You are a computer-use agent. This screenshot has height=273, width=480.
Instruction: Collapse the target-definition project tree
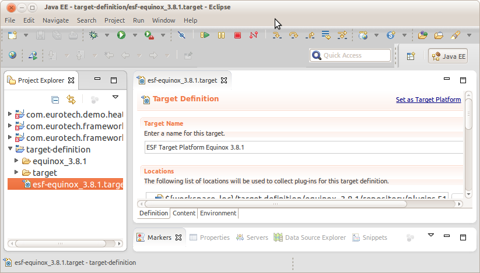click(x=10, y=148)
